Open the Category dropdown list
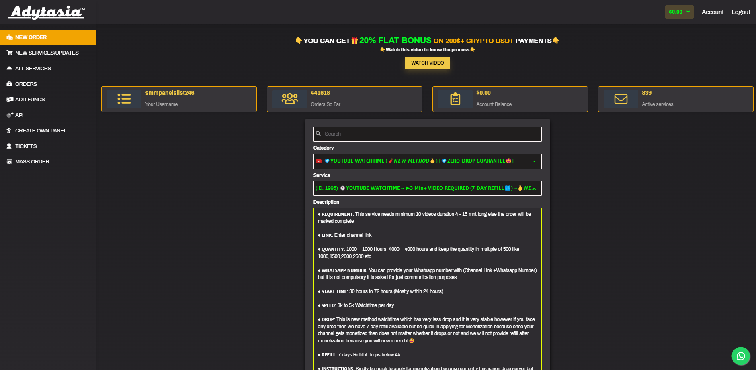Screen dimensions: 756x370 coord(427,161)
